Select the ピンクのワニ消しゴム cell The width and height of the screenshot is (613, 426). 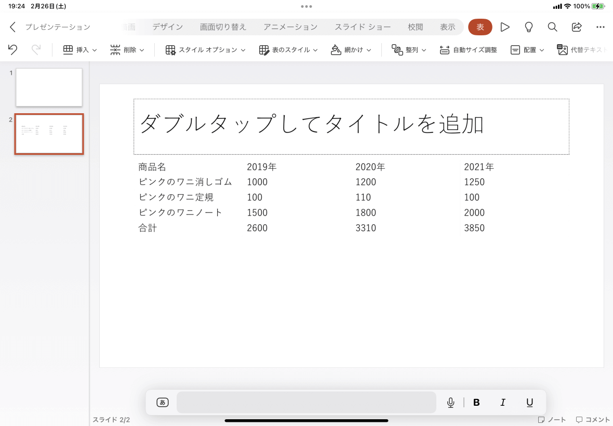point(185,182)
